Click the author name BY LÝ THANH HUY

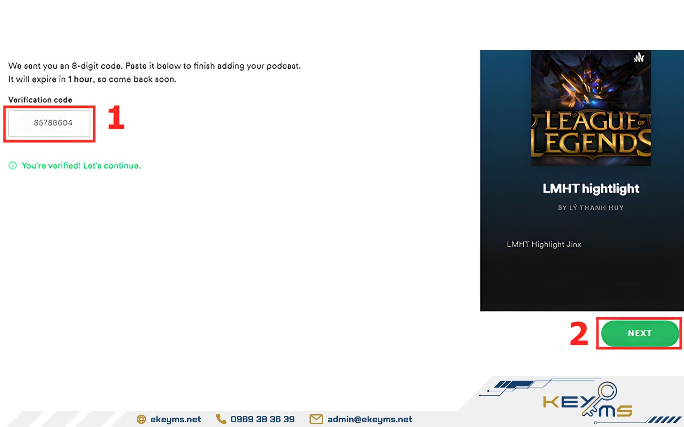590,208
